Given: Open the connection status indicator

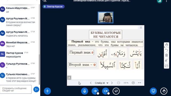Looking at the screenshot, I should 160,1.
